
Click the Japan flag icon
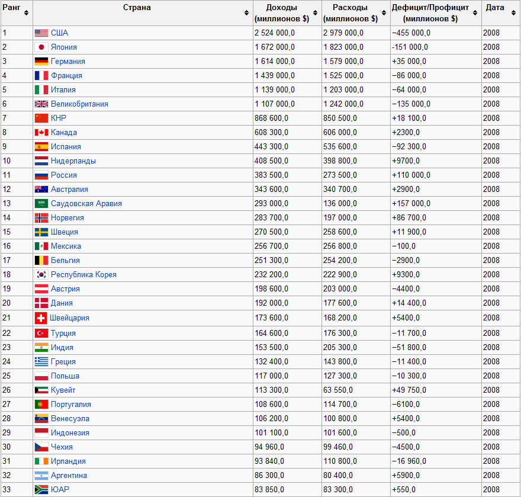pos(41,47)
